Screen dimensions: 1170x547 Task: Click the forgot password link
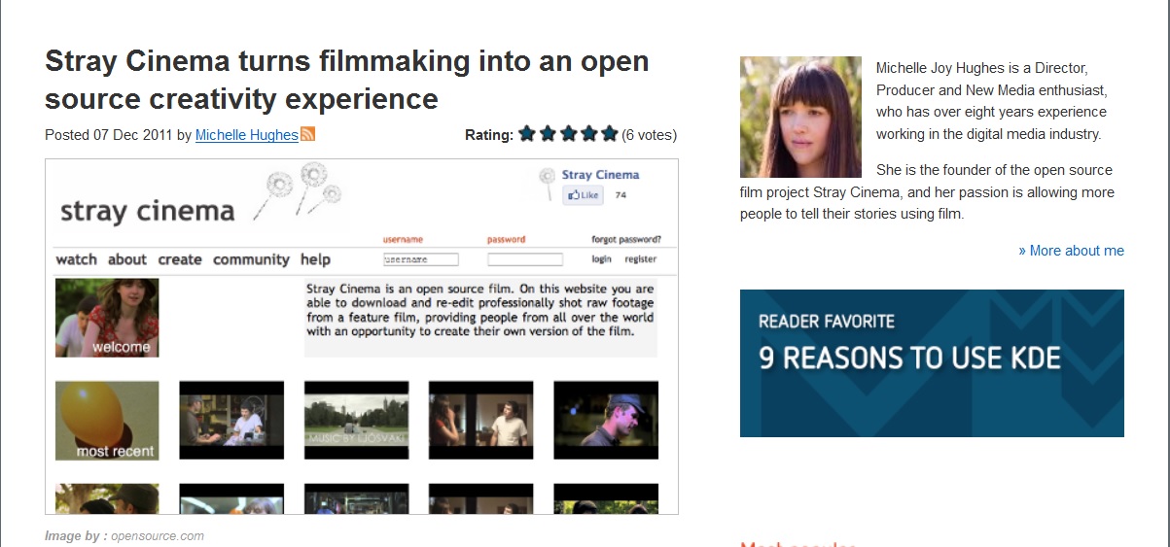coord(626,239)
